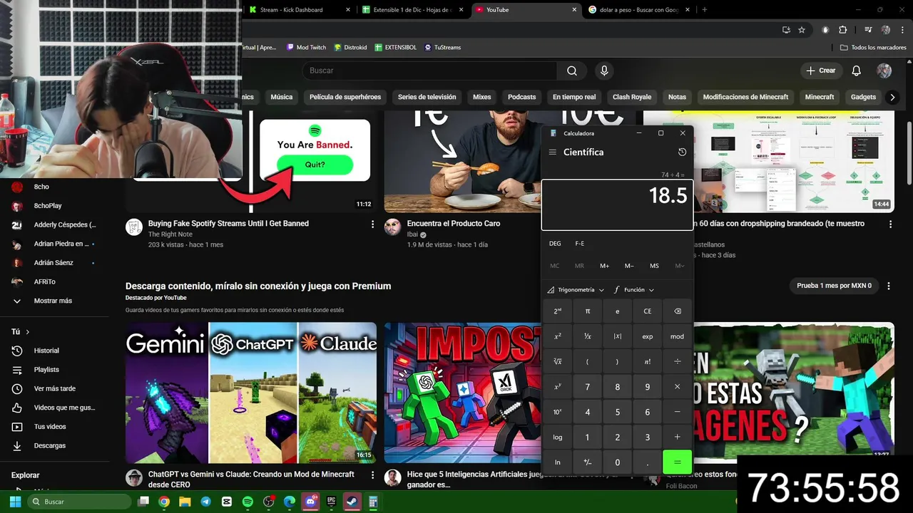Open options for Encuentra el Producto Caro video
The image size is (913, 513).
(631, 224)
